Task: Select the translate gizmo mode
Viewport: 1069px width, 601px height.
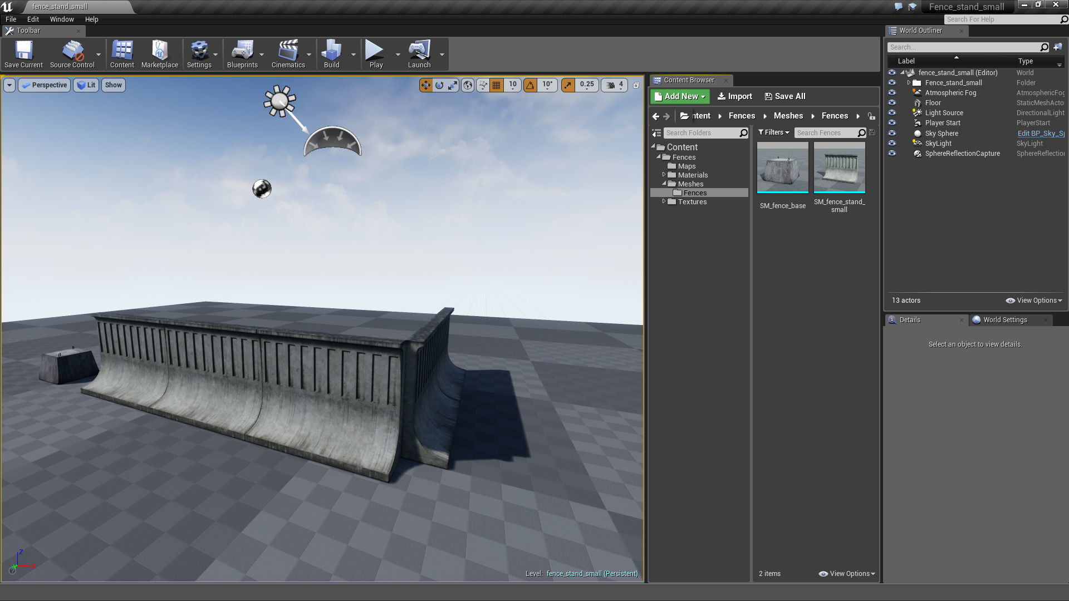Action: [x=426, y=85]
